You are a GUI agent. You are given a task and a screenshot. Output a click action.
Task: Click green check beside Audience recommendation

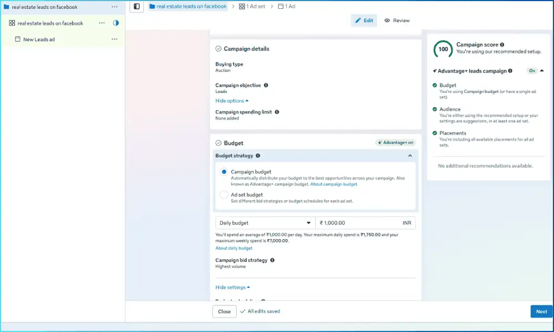(434, 109)
